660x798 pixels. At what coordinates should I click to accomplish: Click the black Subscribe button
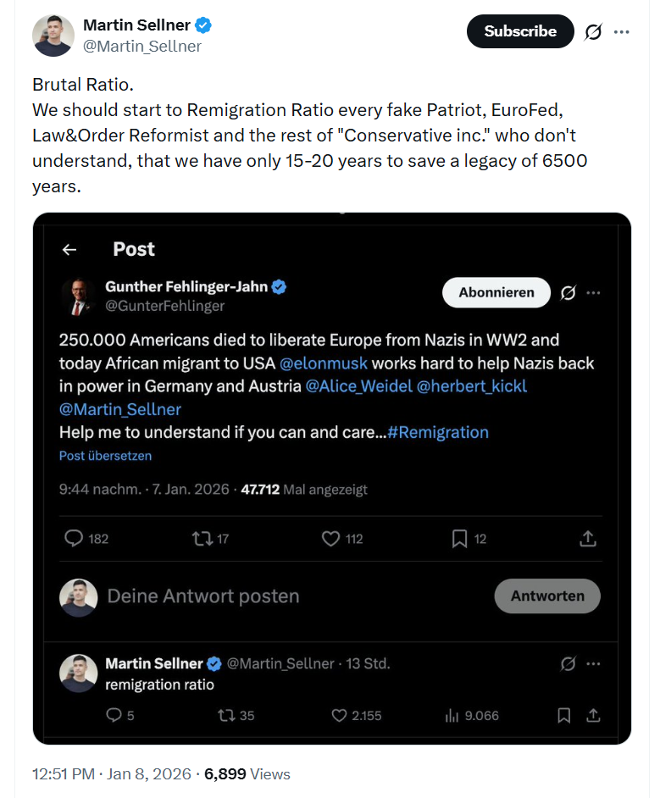tap(519, 31)
